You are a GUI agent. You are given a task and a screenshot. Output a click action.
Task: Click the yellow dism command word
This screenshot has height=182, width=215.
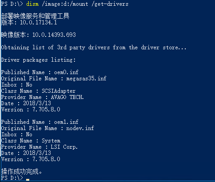[32, 4]
